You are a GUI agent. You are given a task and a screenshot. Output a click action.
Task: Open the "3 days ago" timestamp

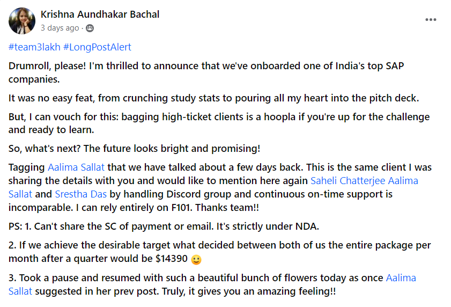click(60, 28)
